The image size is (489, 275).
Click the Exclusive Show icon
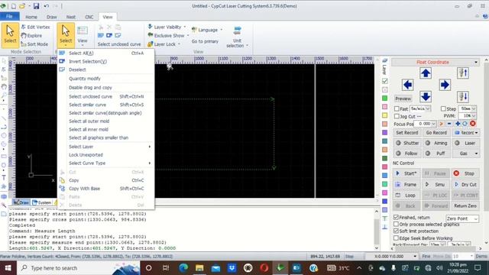[x=150, y=35]
